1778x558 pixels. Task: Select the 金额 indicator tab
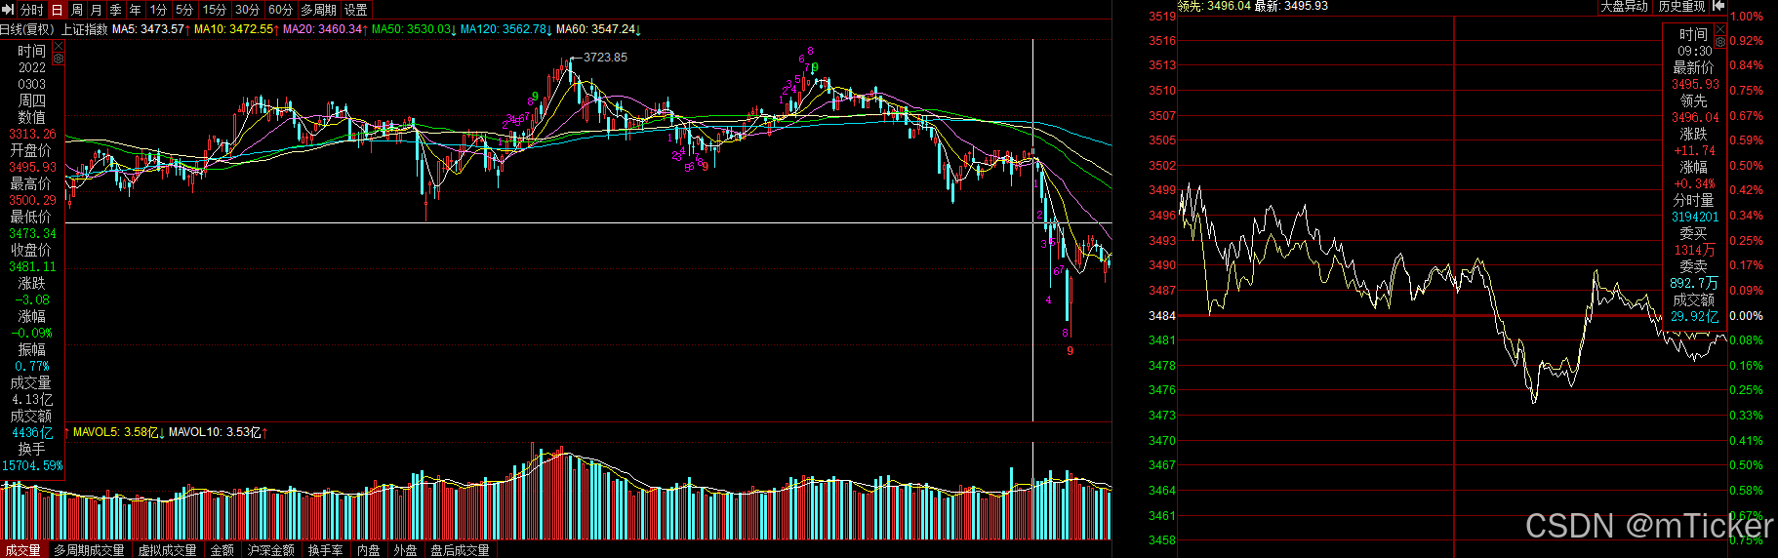click(222, 550)
